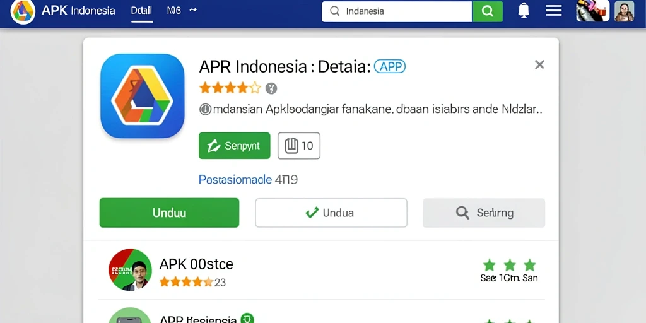
Task: Click the Sae 1Ctn. San text
Action: click(x=509, y=278)
